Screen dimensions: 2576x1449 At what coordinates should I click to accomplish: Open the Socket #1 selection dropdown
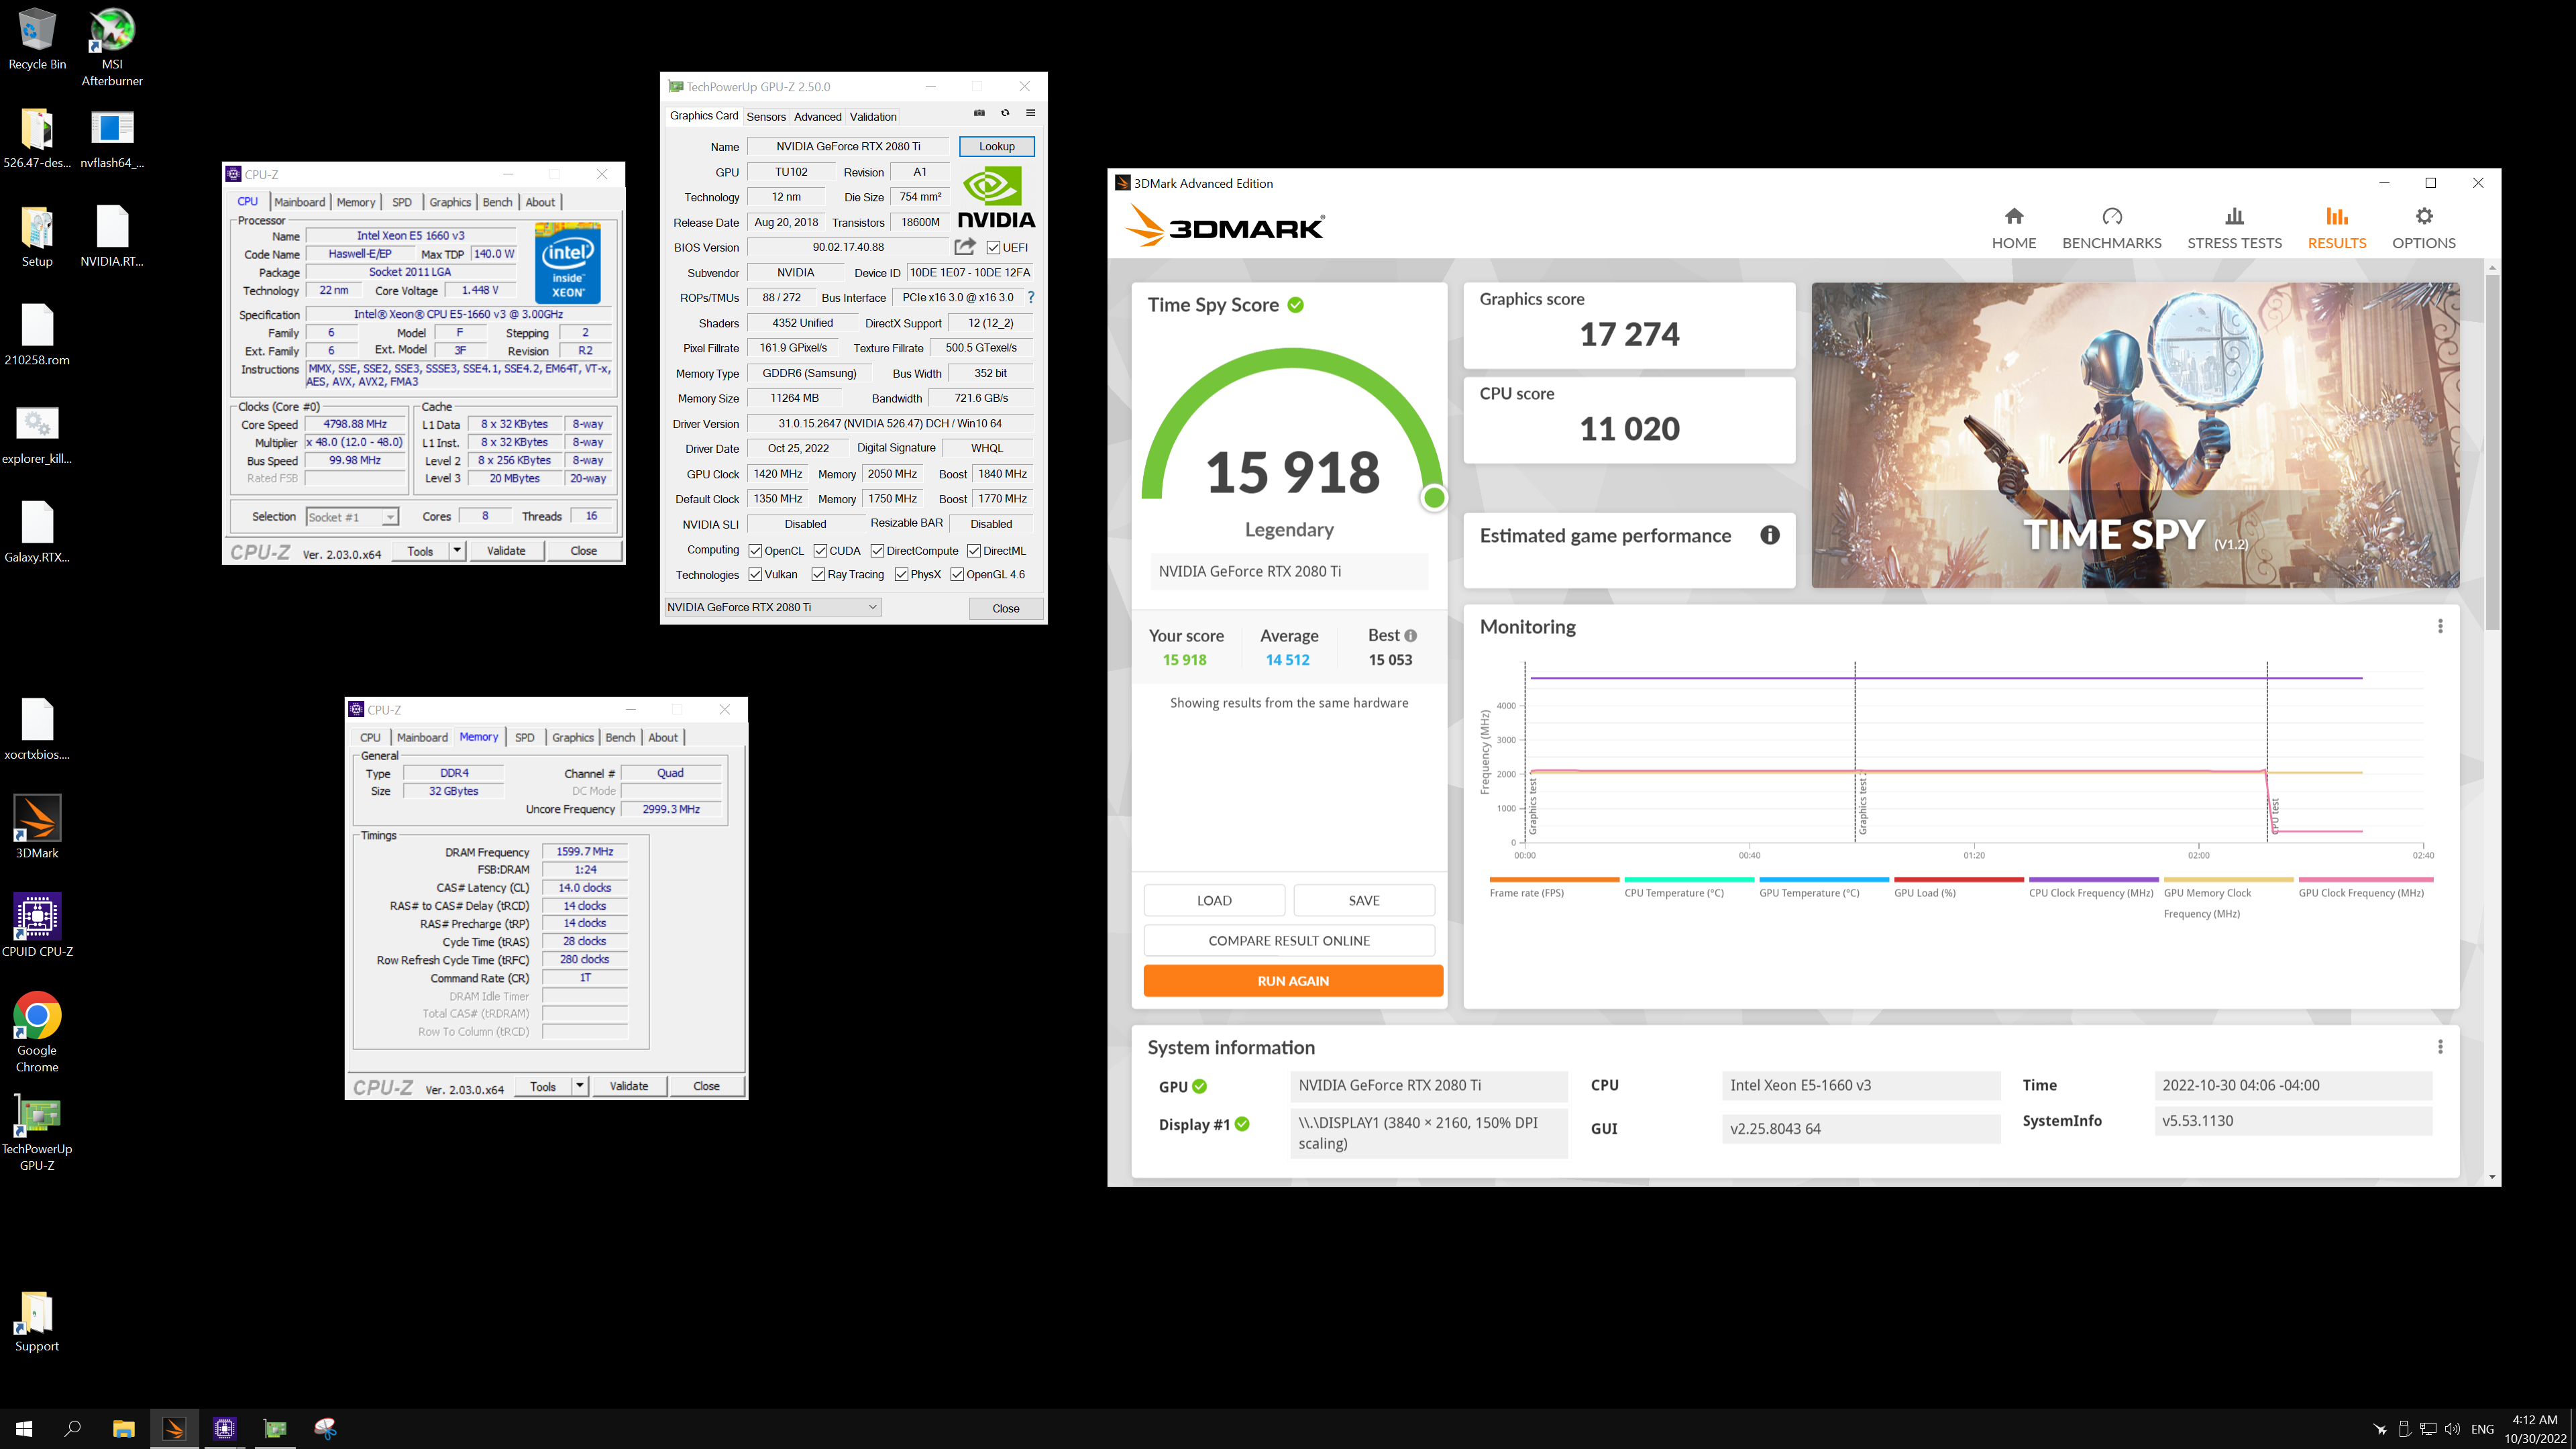pos(352,517)
